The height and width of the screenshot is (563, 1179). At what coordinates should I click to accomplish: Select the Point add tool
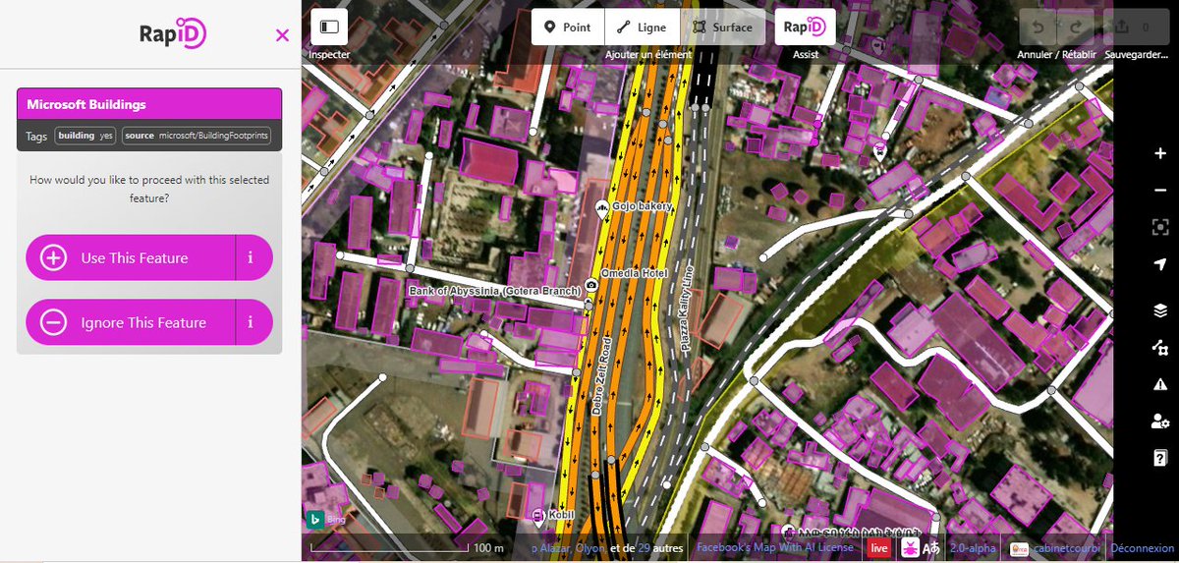[x=568, y=28]
